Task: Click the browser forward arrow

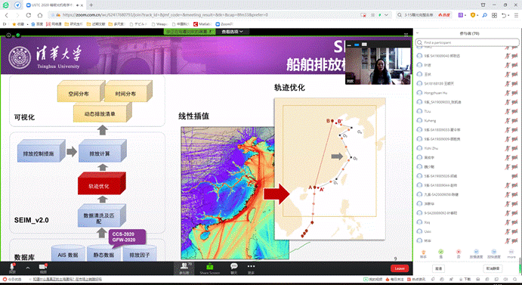Action: coord(17,15)
